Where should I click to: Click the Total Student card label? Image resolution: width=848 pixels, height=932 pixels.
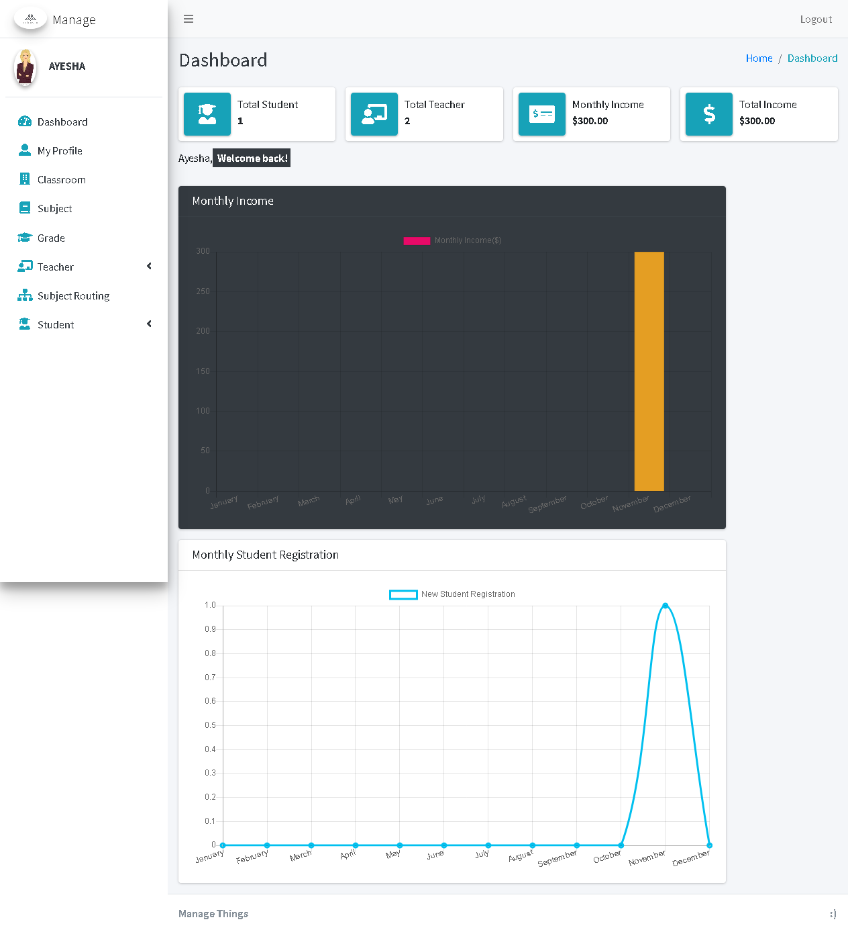pyautogui.click(x=268, y=105)
